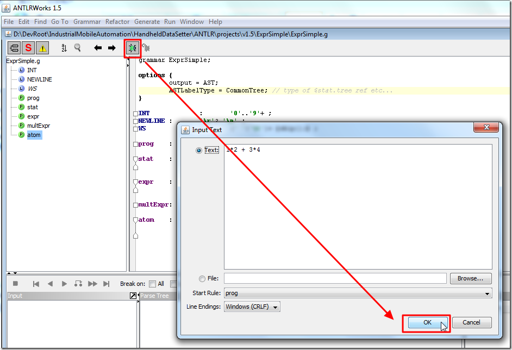512x350 pixels.
Task: Open the Run menu
Action: click(170, 22)
